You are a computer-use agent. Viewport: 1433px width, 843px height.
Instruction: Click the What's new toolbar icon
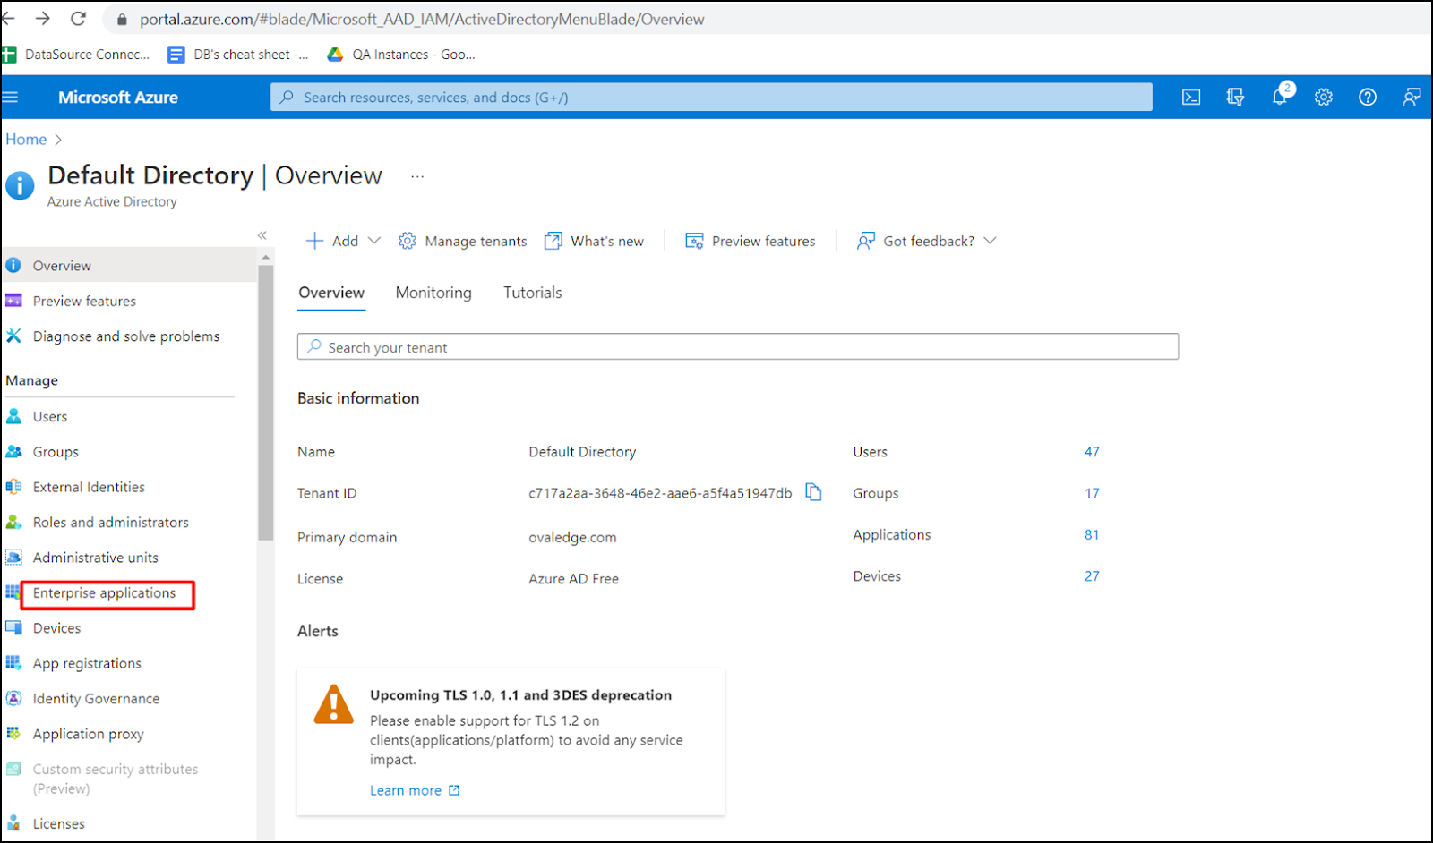coord(553,241)
